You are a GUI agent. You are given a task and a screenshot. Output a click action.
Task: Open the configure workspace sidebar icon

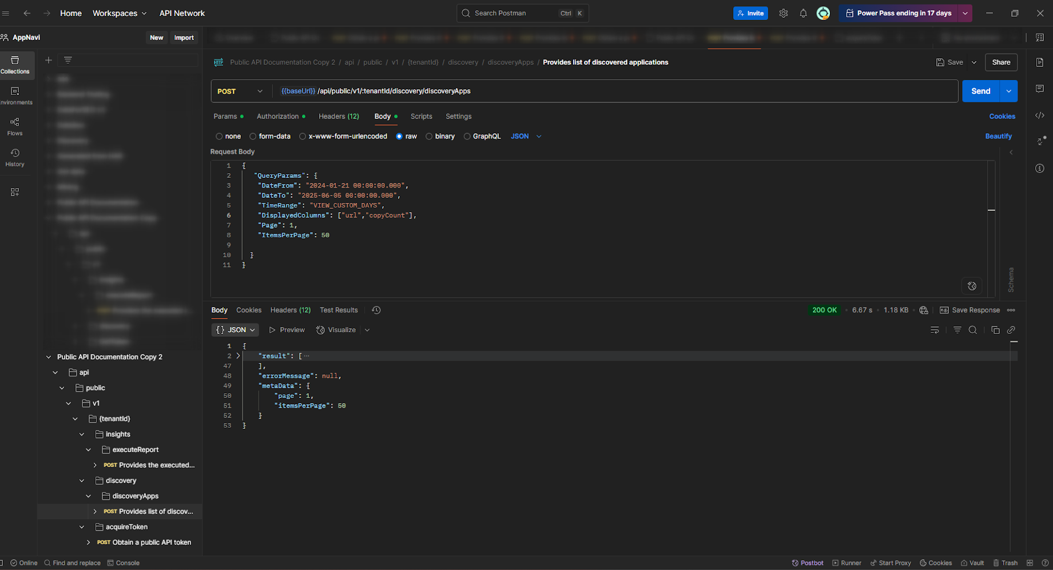click(15, 192)
